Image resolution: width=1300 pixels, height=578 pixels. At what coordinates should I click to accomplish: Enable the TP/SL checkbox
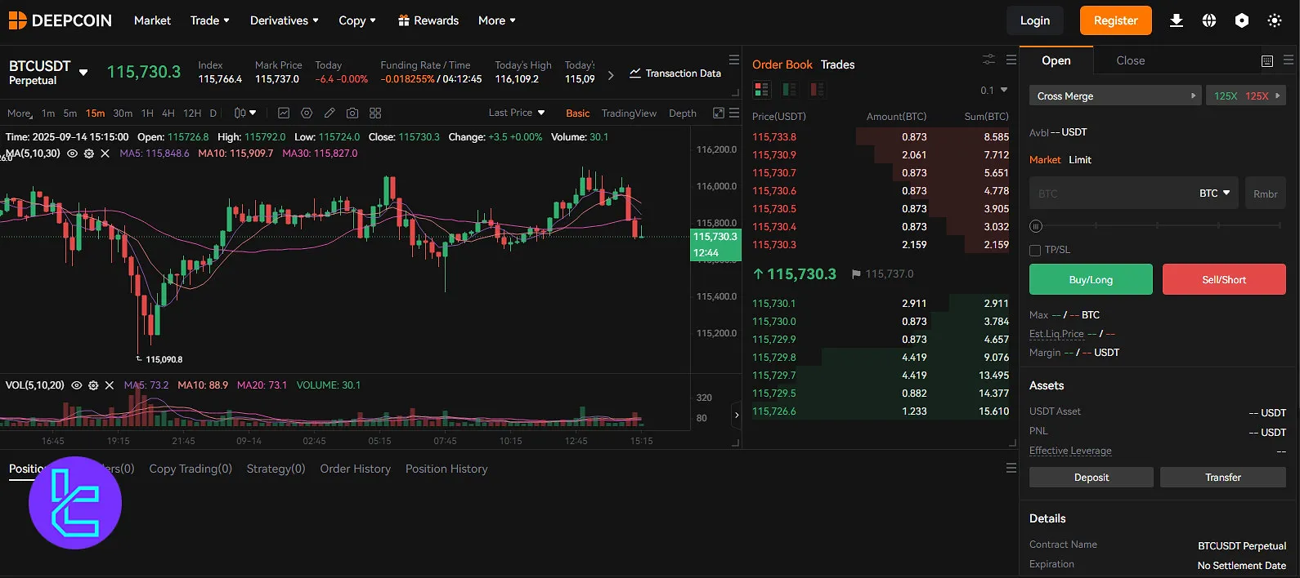click(x=1035, y=250)
